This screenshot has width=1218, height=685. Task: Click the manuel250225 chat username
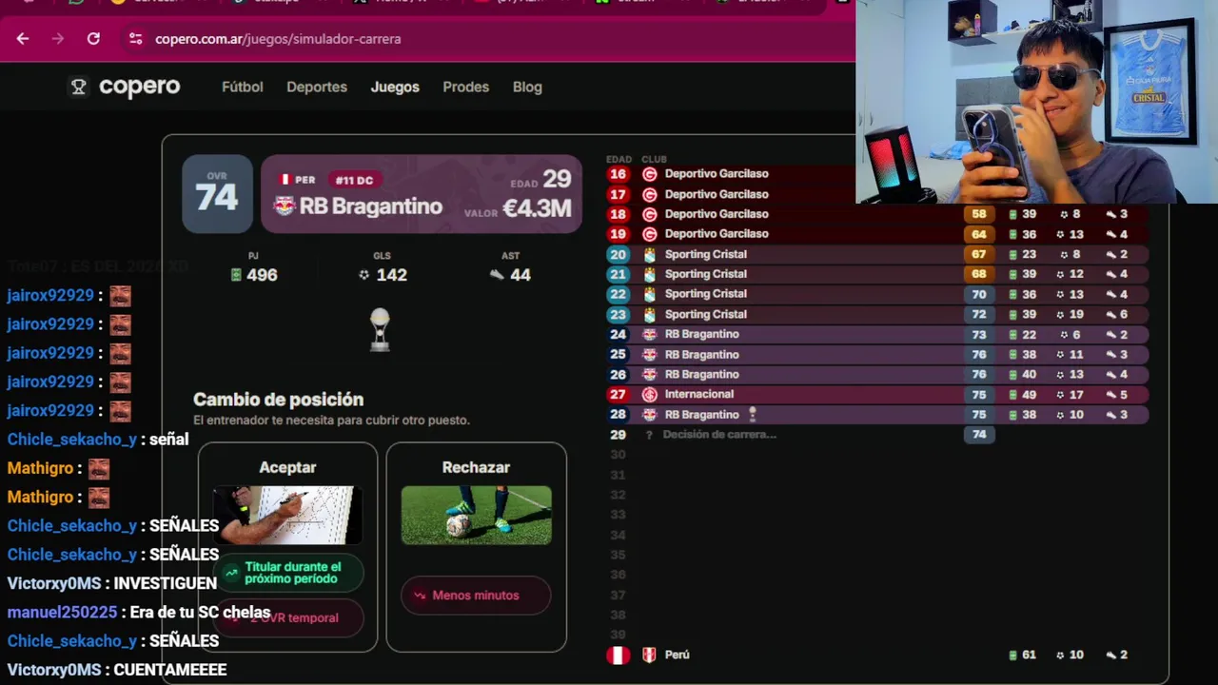coord(63,613)
